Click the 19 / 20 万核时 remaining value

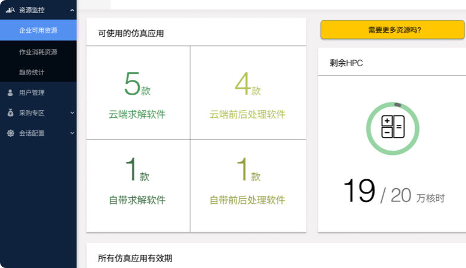tap(394, 193)
